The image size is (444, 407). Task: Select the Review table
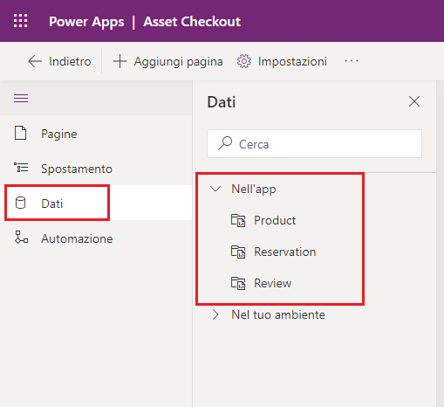click(x=273, y=283)
